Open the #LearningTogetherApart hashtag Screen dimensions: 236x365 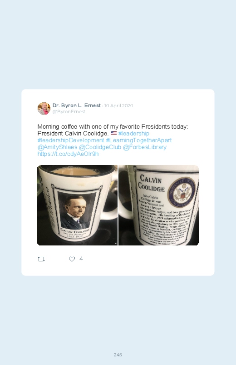(139, 140)
